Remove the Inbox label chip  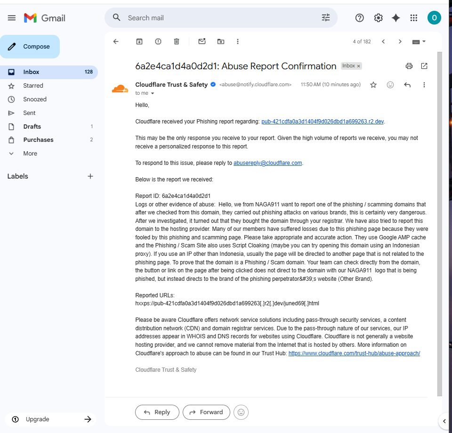(359, 66)
